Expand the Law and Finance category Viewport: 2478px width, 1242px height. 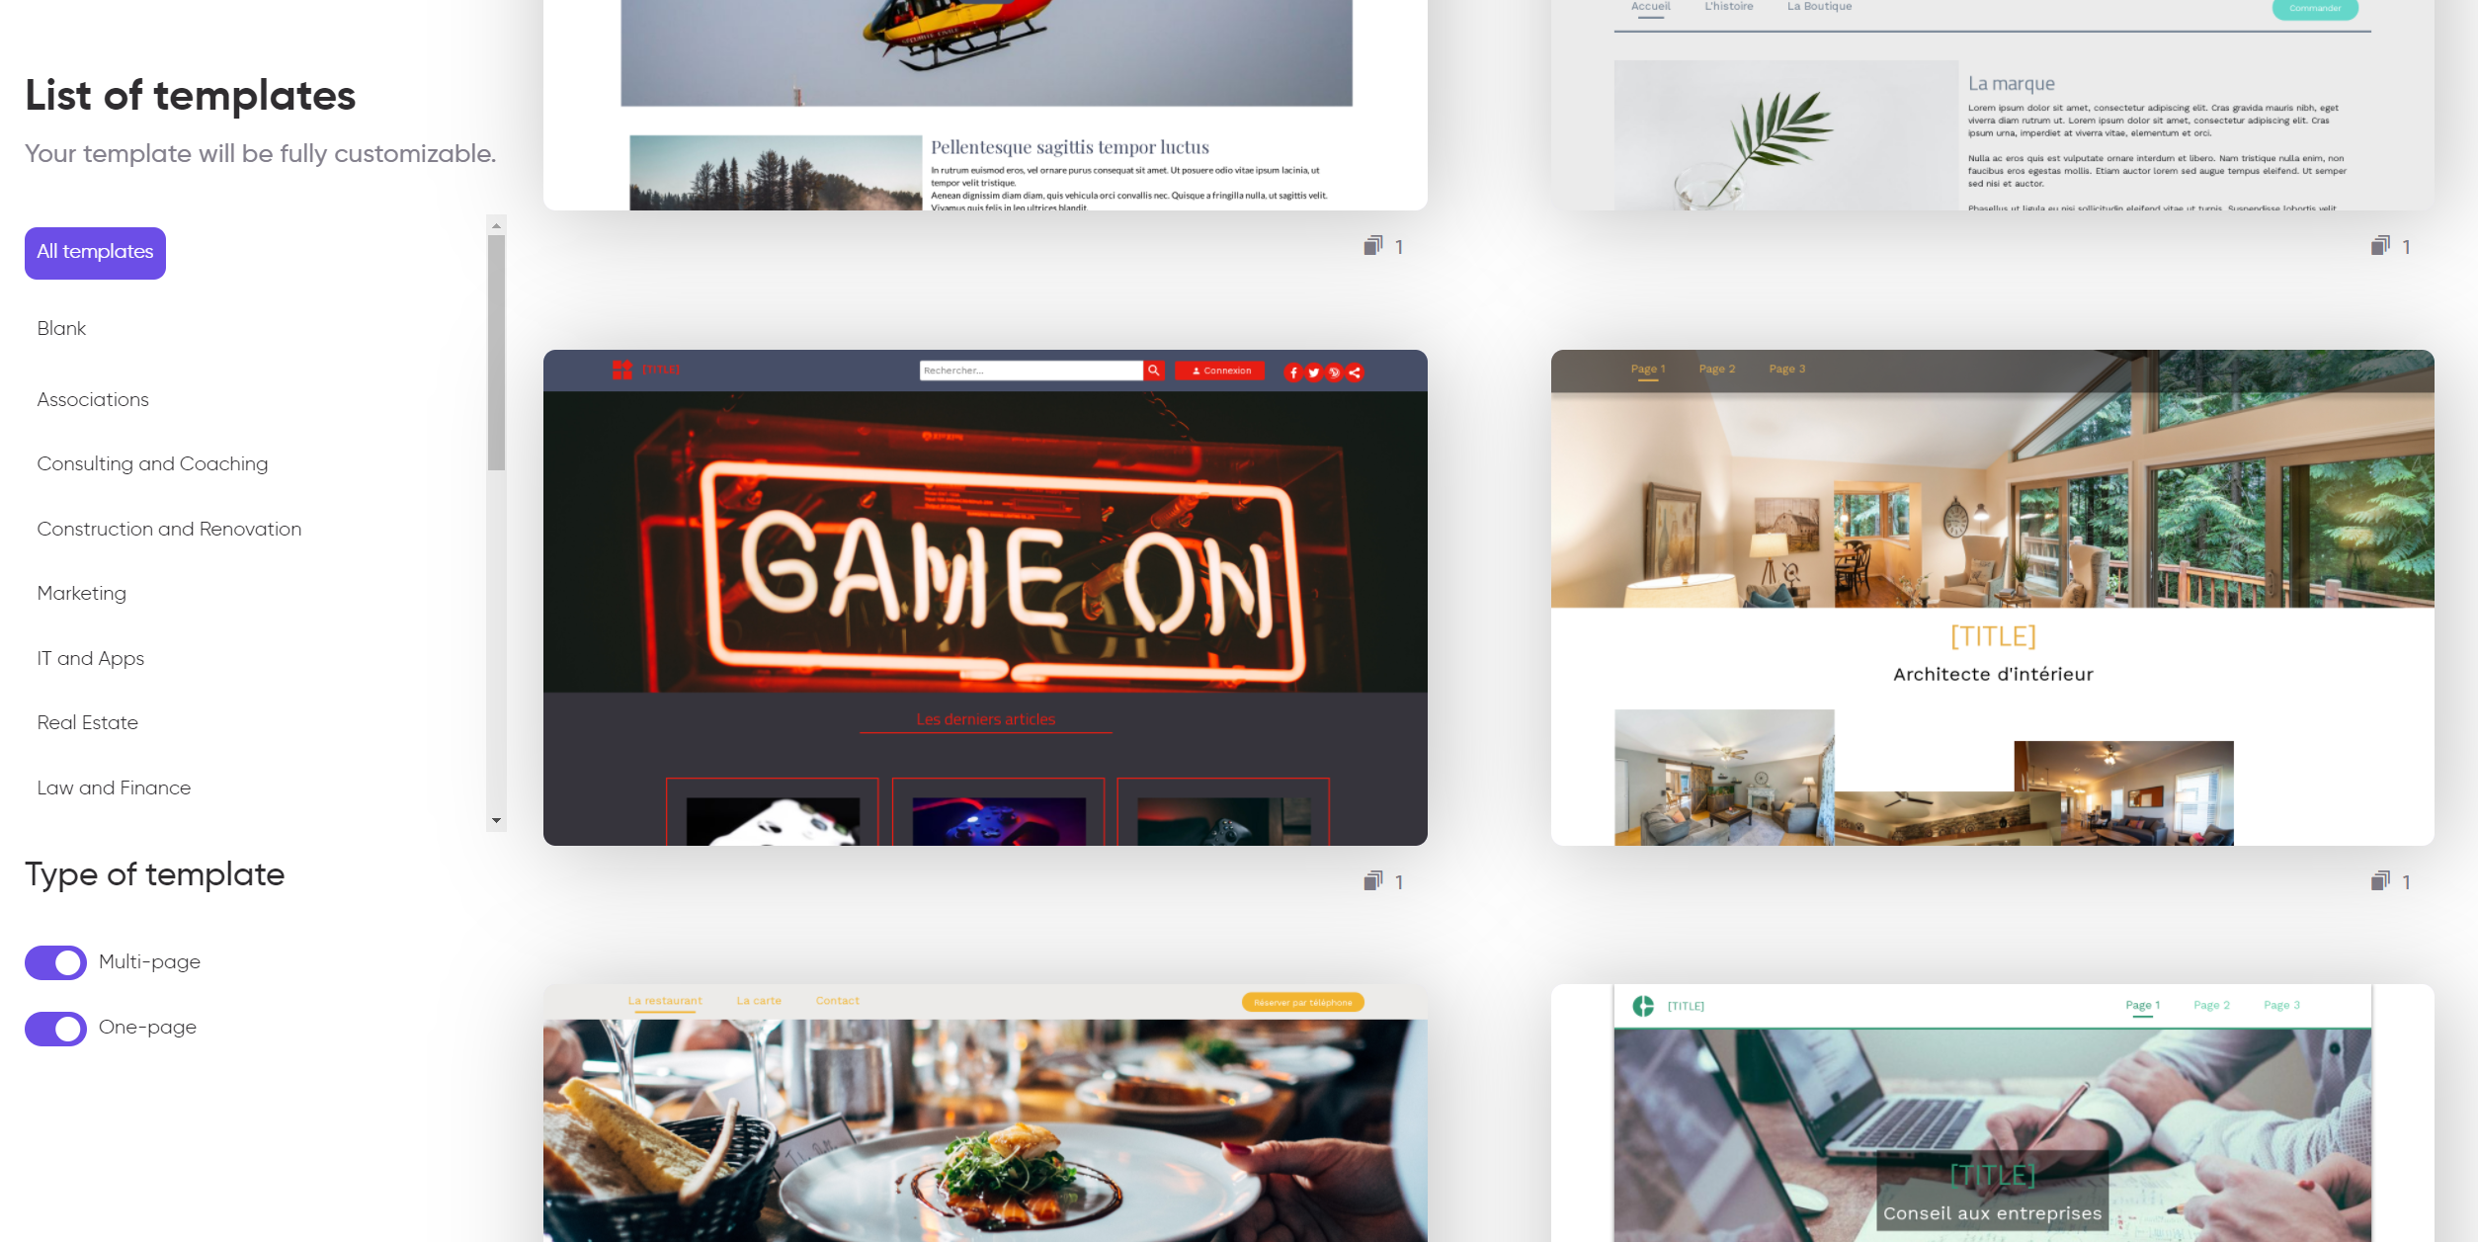coord(113,787)
